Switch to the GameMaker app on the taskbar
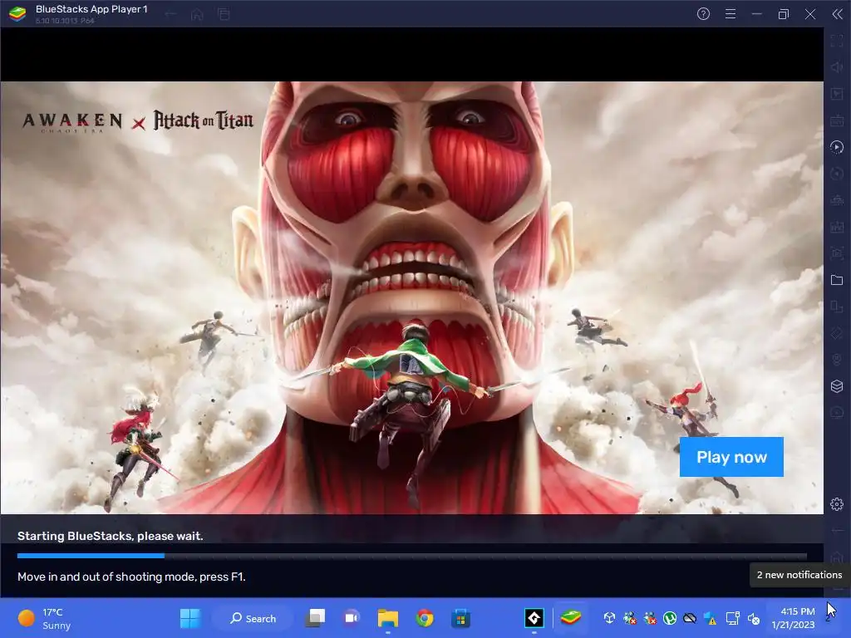This screenshot has width=851, height=638. (x=534, y=618)
